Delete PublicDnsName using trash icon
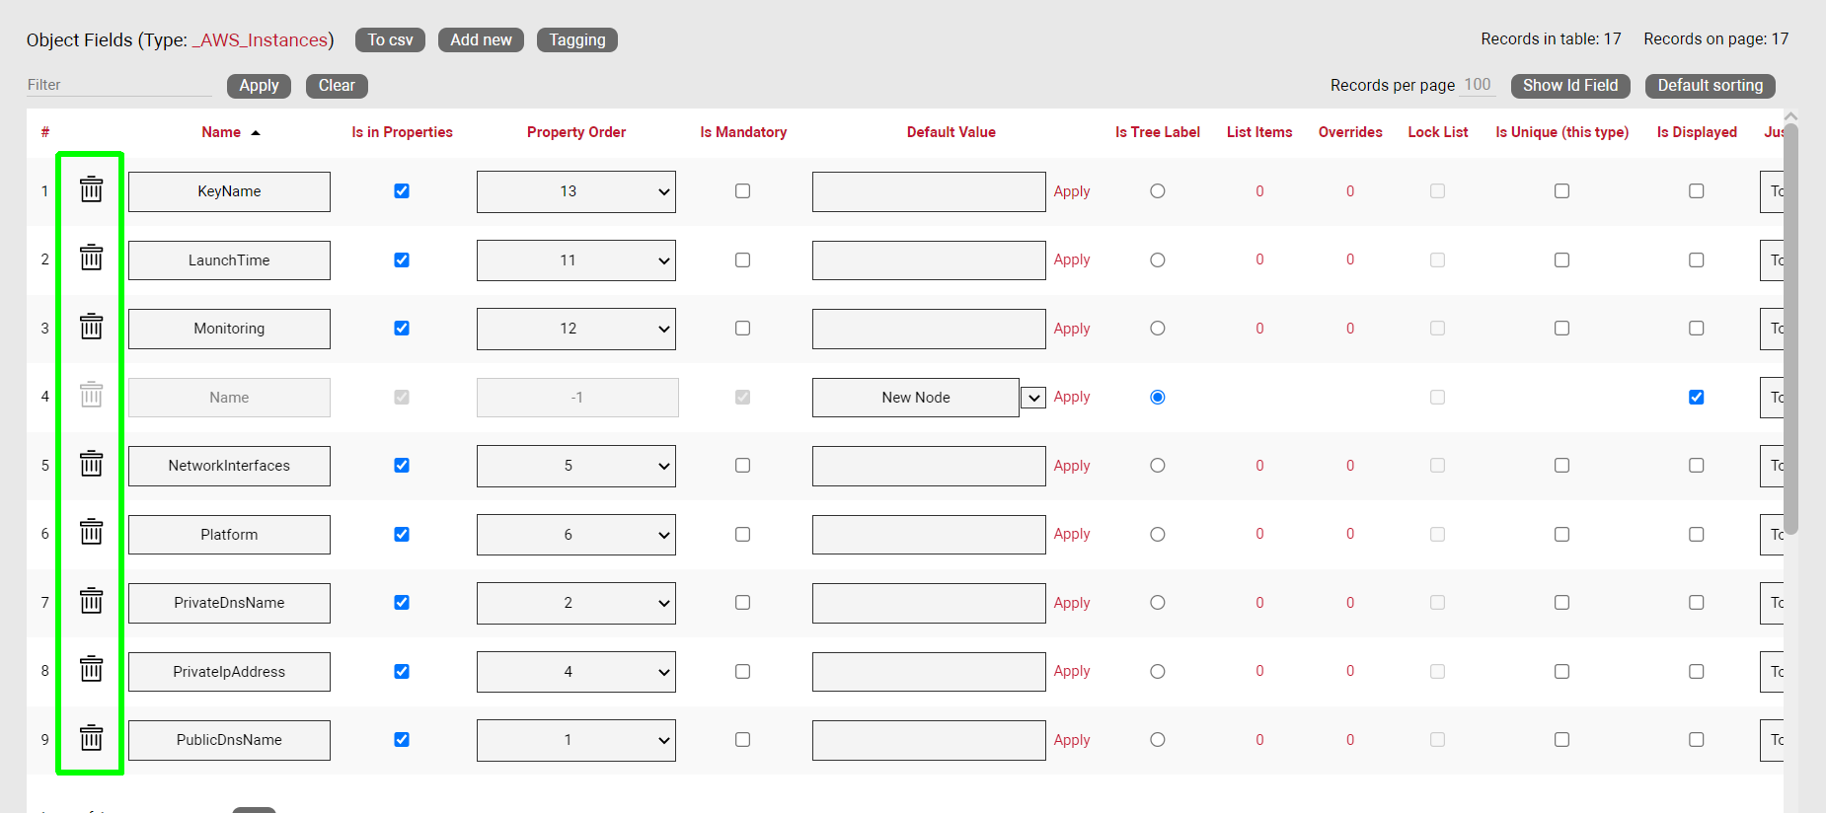The image size is (1826, 813). (91, 738)
